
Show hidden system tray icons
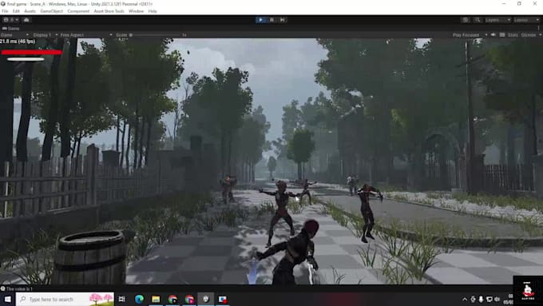[x=465, y=299]
